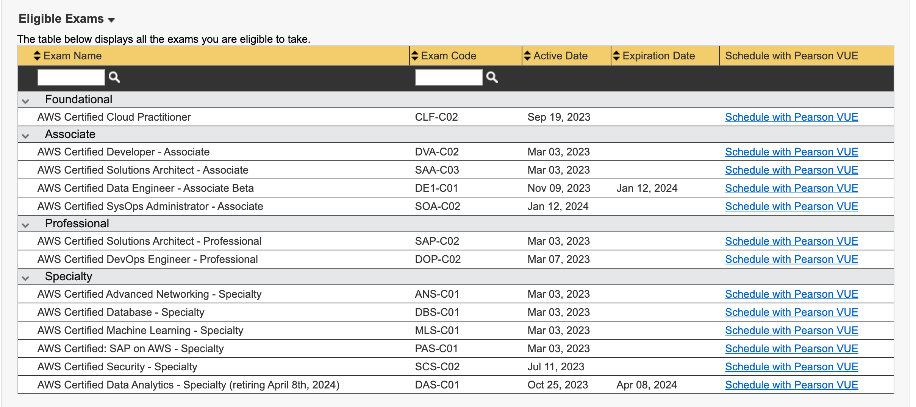Click AWS Certified Solutions Architect - Associate name
916x407 pixels.
143,170
